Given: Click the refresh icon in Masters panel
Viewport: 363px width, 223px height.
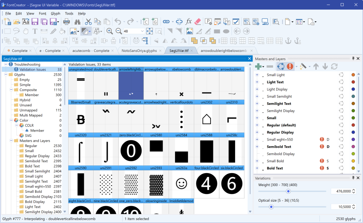Looking at the screenshot, I should [x=334, y=66].
